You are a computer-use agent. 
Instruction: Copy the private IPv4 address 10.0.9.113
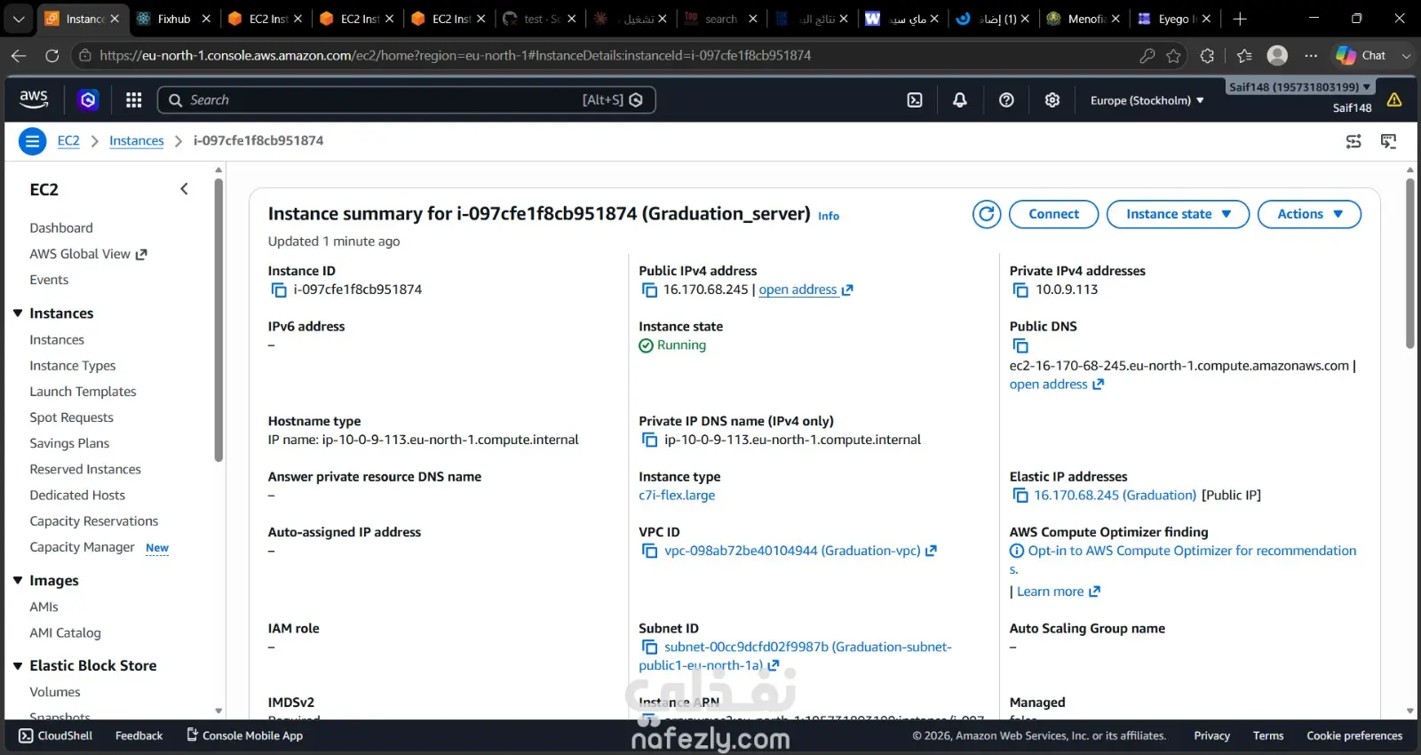(1020, 290)
